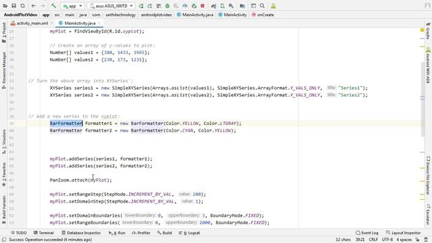This screenshot has width=432, height=243.
Task: Click line number 44 in the gutter
Action: (x=11, y=159)
